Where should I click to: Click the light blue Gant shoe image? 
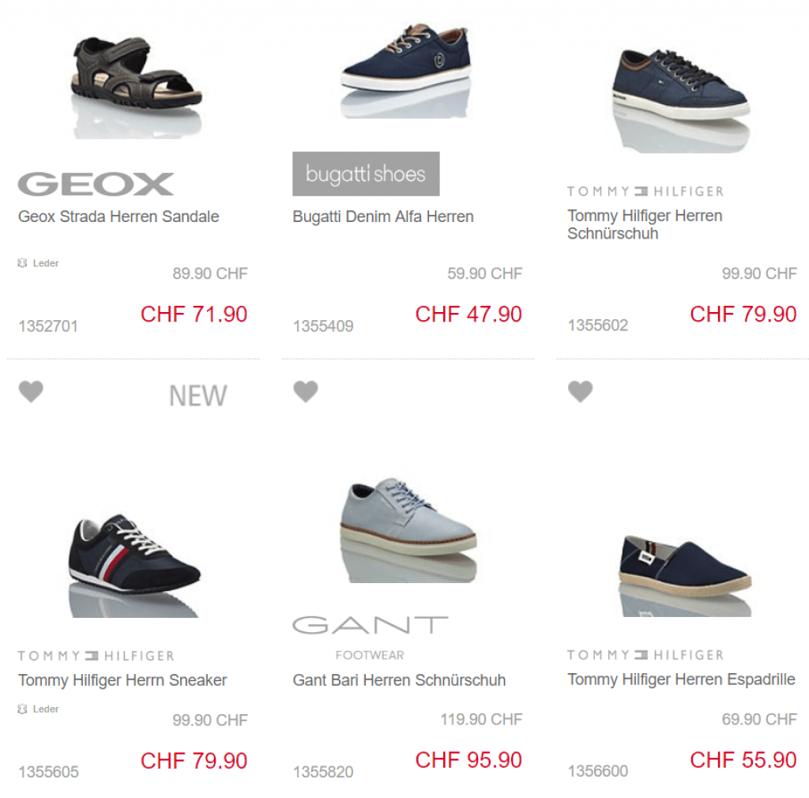tap(408, 530)
